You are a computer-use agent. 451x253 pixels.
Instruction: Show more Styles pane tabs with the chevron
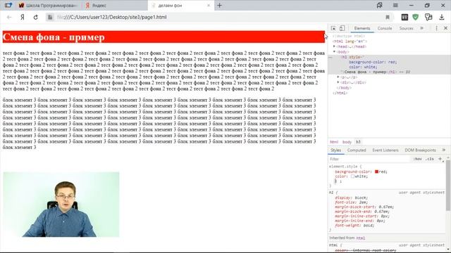[x=444, y=150]
